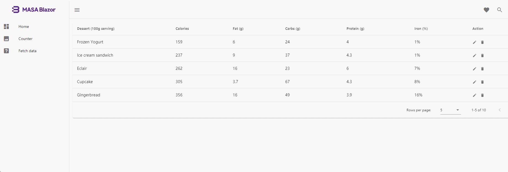Edit the Frozen Yogurt row
Image resolution: width=508 pixels, height=172 pixels.
[475, 42]
